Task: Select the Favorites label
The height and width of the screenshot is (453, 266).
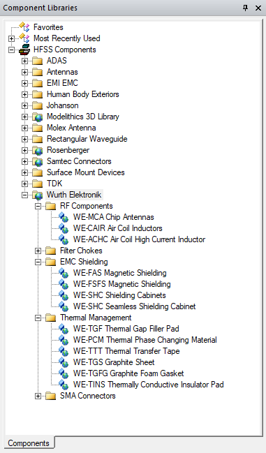Action: (x=48, y=27)
